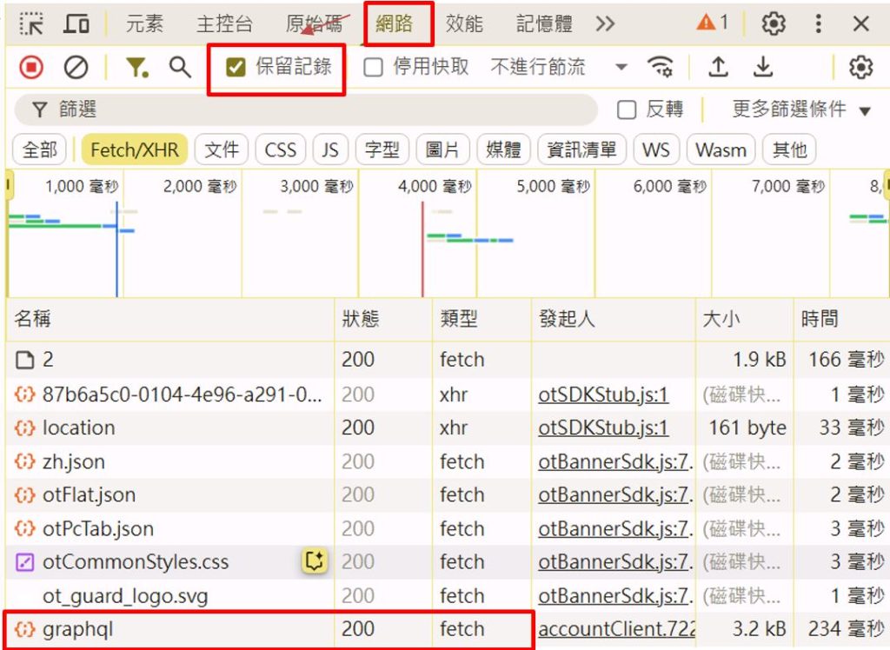This screenshot has width=890, height=650.
Task: Open the network search magnifier
Action: click(x=180, y=67)
